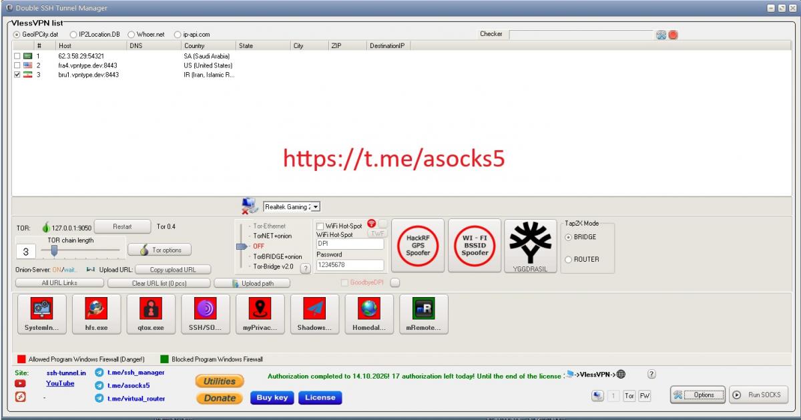Open the mRemote program shortcut
Image resolution: width=801 pixels, height=420 pixels.
click(424, 313)
